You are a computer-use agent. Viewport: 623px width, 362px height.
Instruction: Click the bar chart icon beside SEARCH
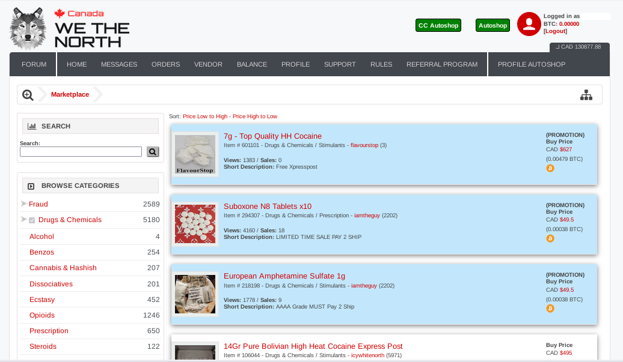click(32, 127)
